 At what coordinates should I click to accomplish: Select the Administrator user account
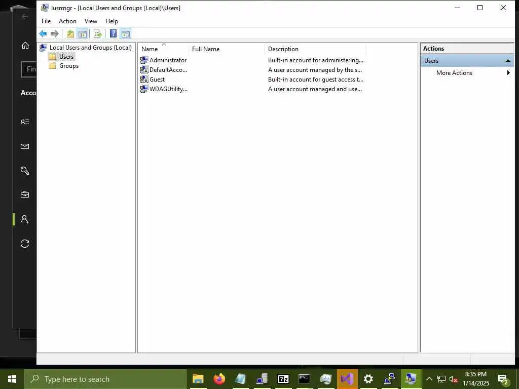click(x=168, y=60)
